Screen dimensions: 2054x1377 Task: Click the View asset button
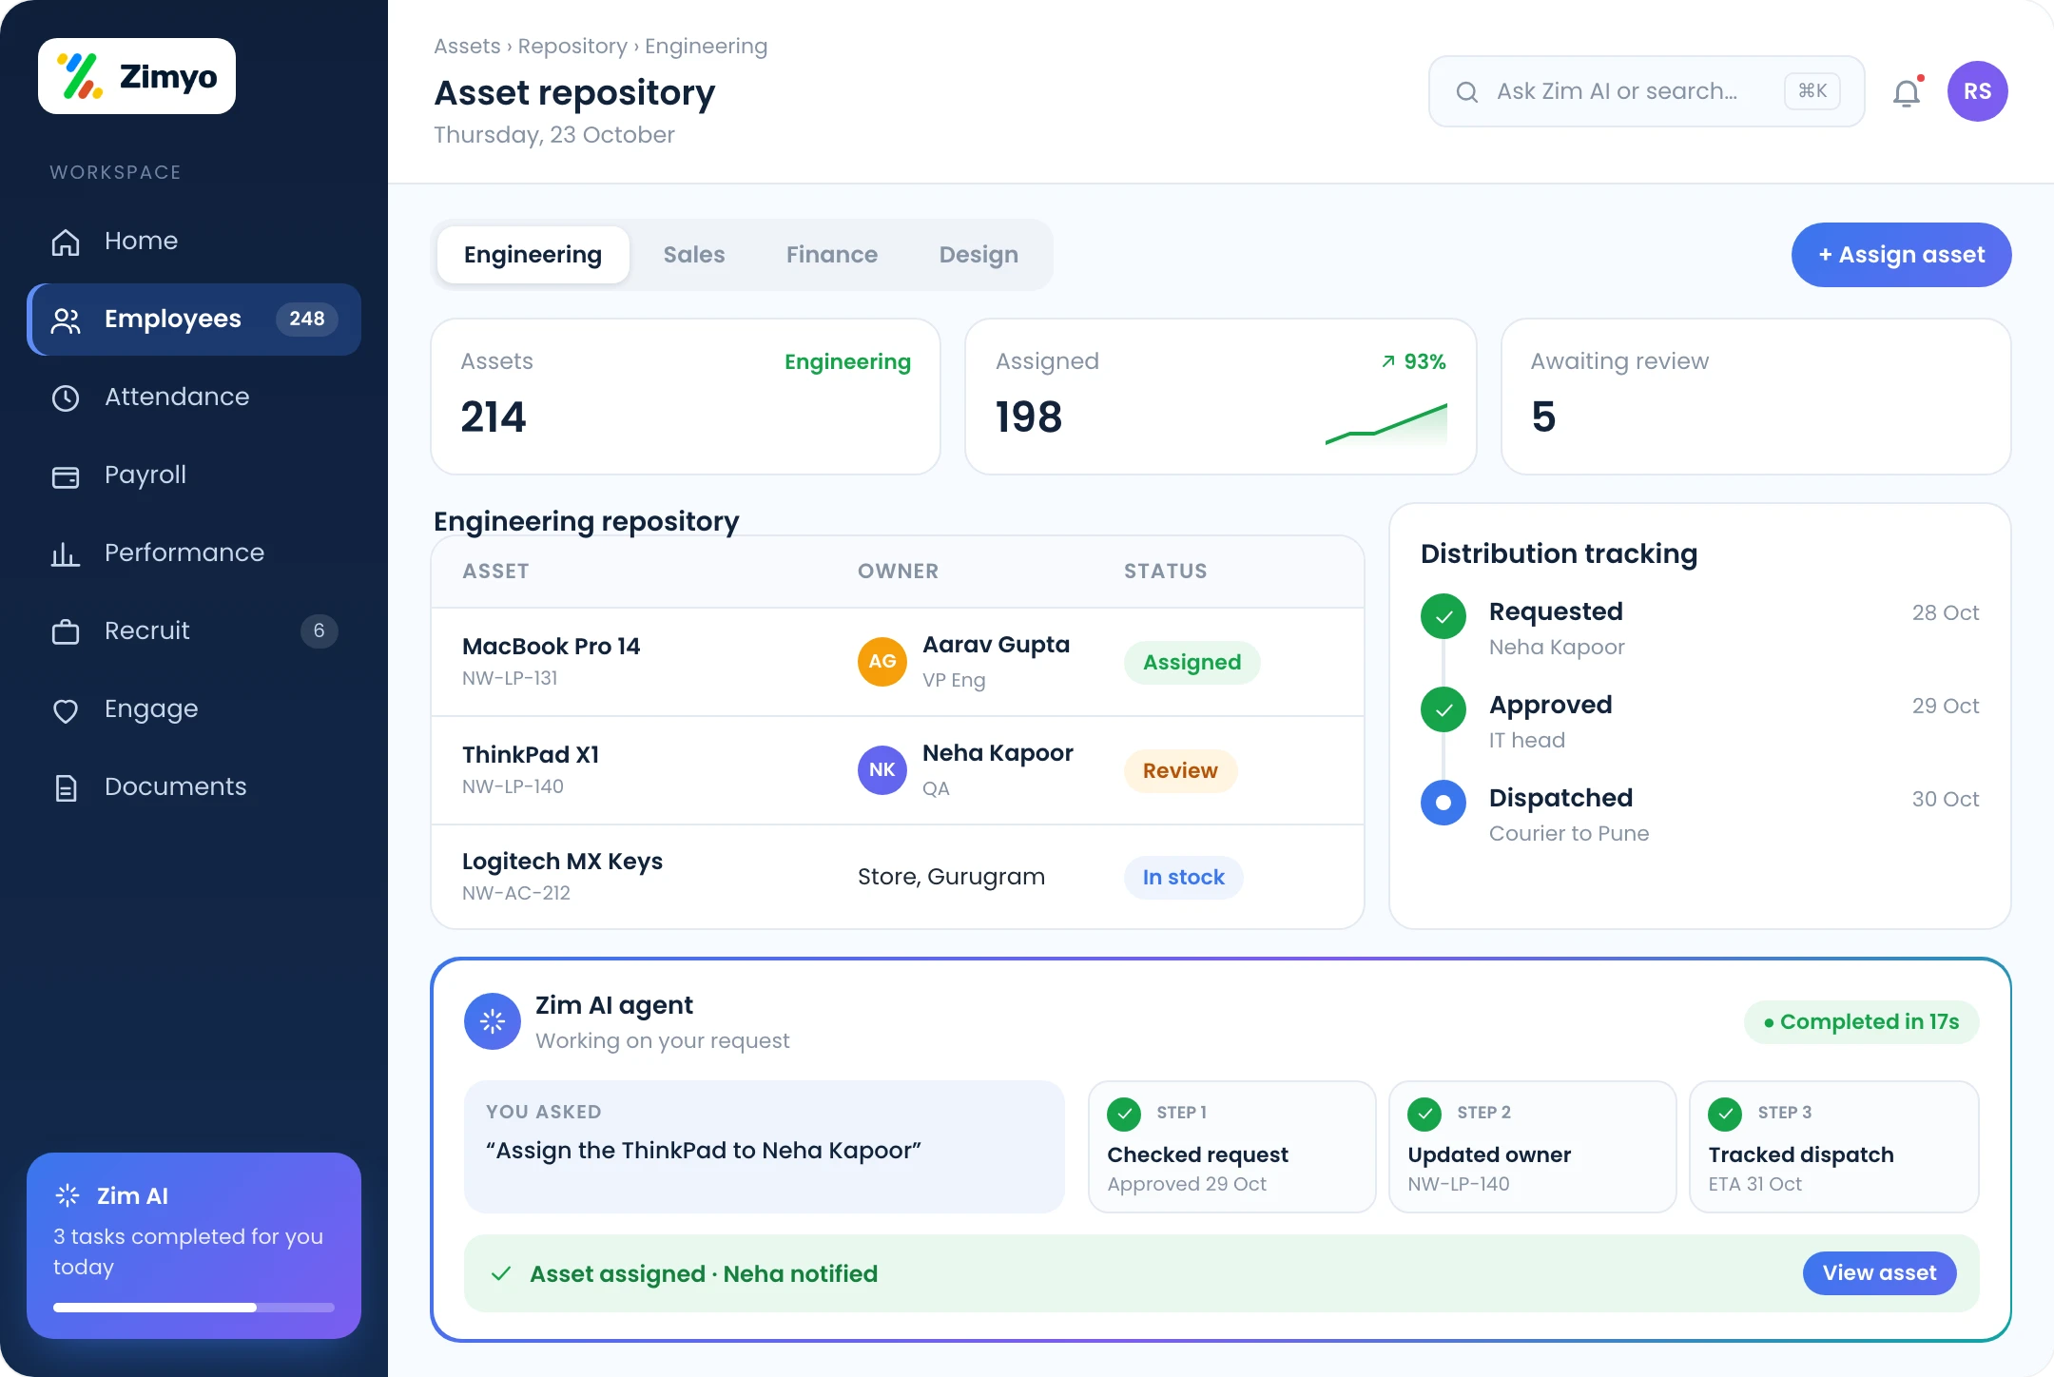point(1880,1273)
